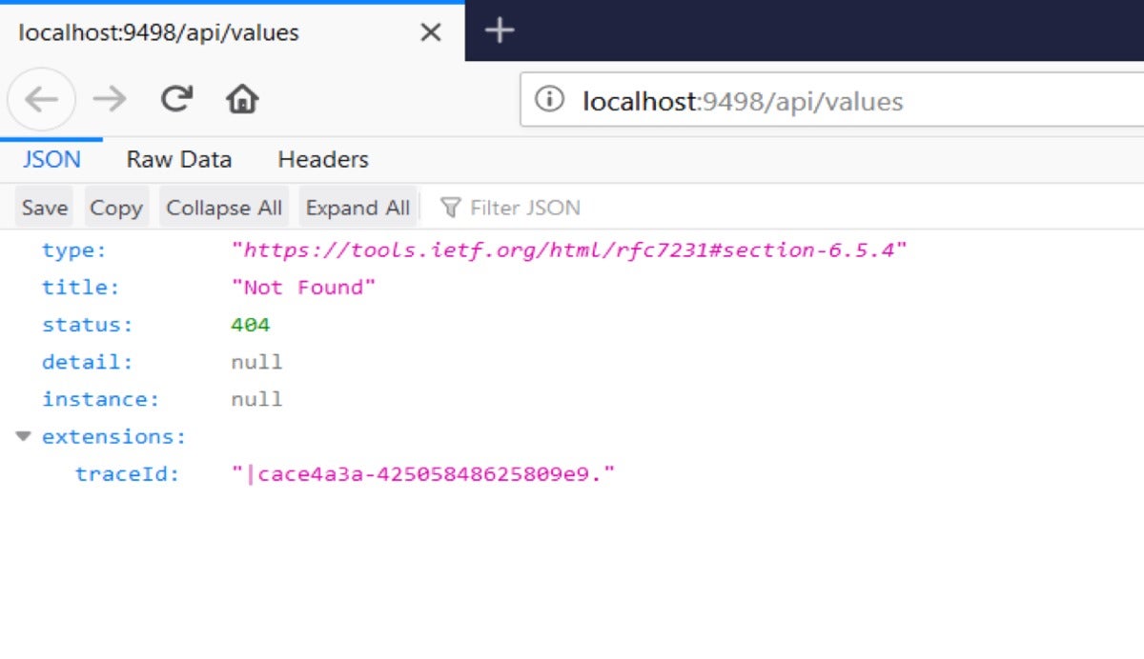Click the traceId key label
Screen dimensions: 1144x659
128,473
